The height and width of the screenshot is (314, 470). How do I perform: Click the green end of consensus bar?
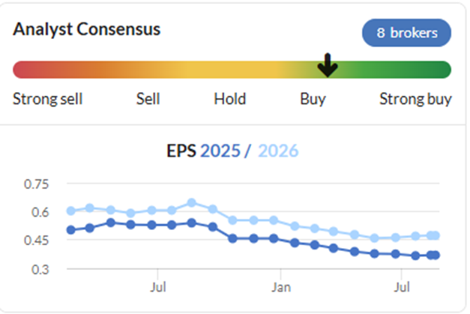pos(442,70)
